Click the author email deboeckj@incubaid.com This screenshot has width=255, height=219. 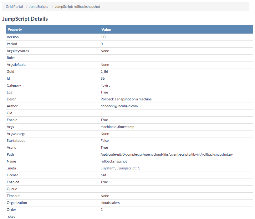click(119, 106)
